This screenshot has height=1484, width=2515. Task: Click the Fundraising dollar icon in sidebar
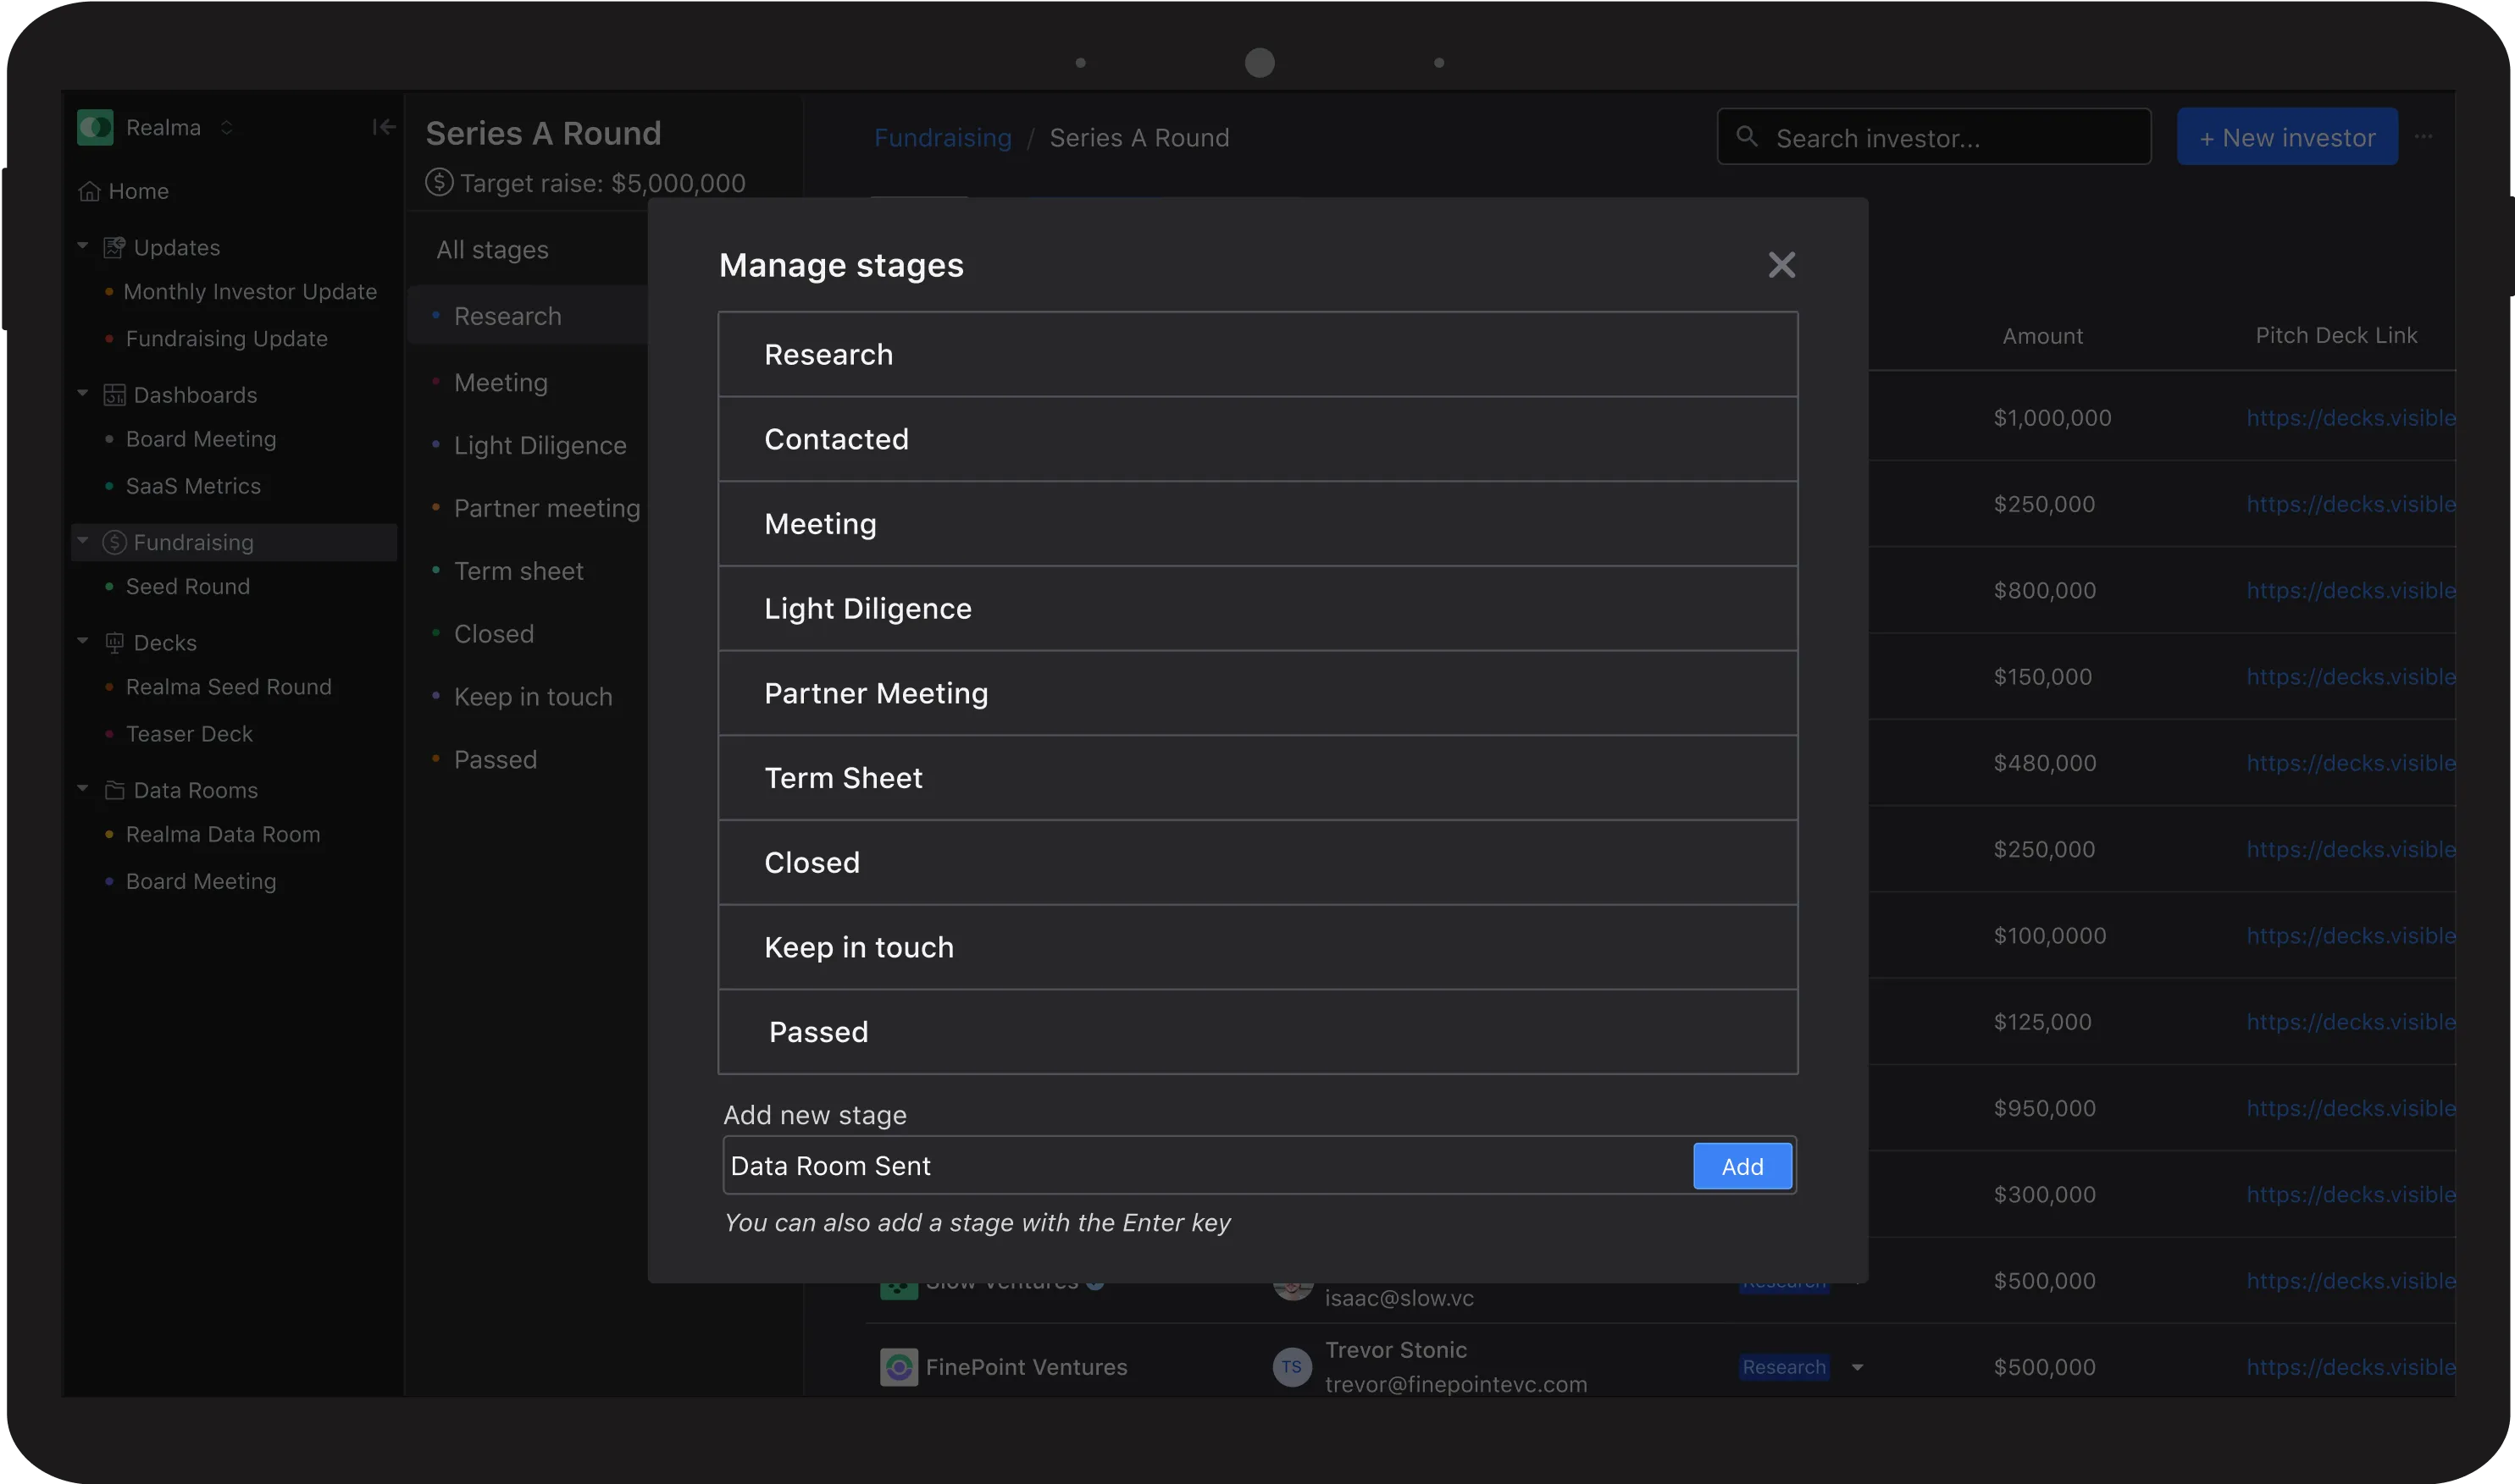coord(114,542)
